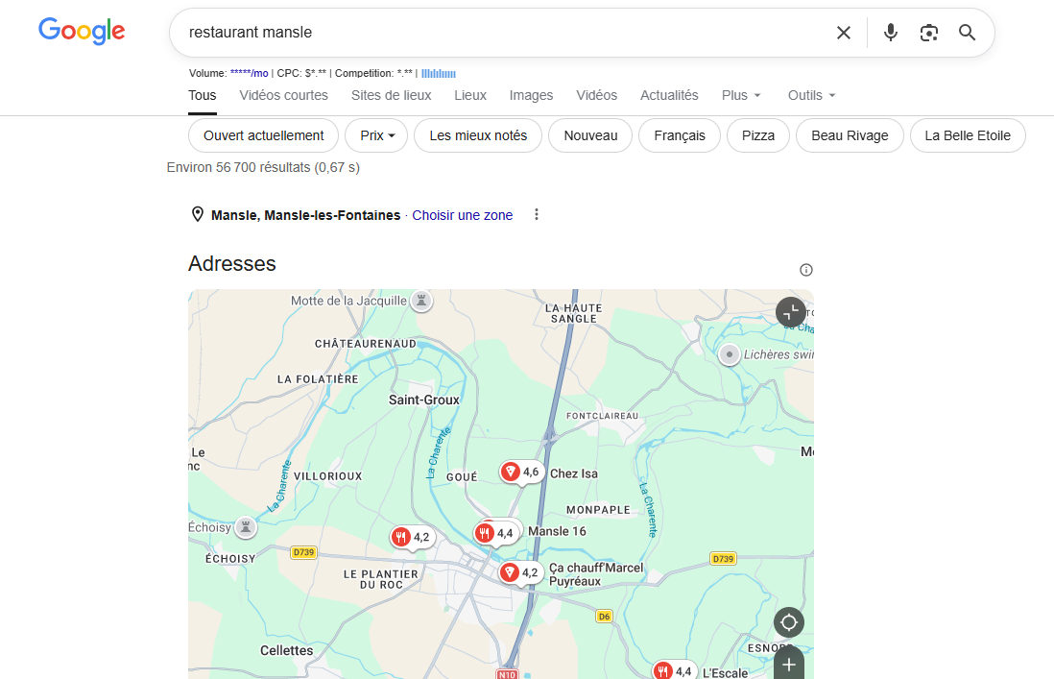
Task: Click the Mansle, Mansle-les-Fontaines location text
Action: click(306, 215)
